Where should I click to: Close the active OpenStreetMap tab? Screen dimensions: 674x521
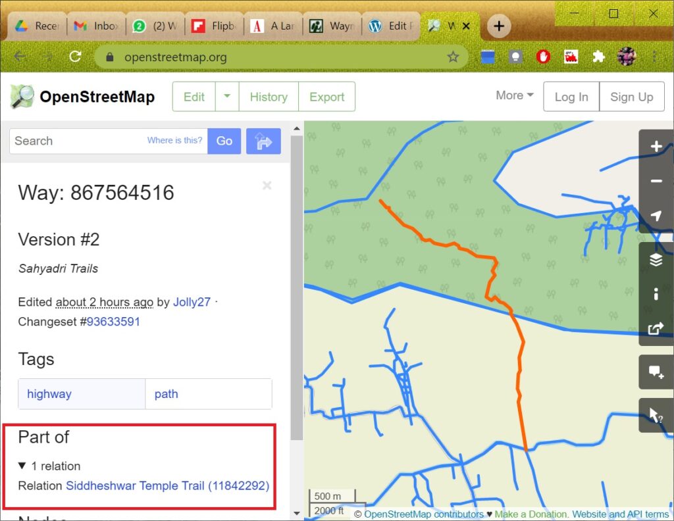(x=466, y=26)
